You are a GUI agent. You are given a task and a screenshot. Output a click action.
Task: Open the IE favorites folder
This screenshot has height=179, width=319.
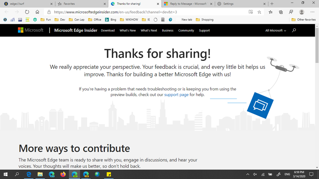click(146, 20)
